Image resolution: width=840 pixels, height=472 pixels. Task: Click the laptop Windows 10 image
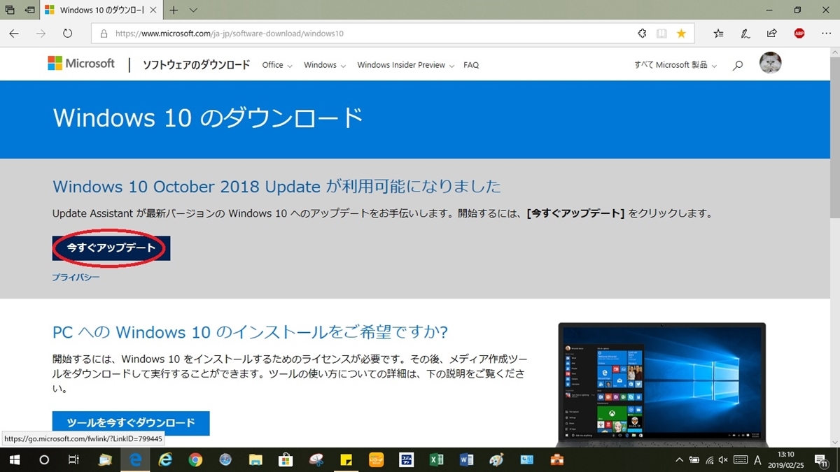(662, 385)
